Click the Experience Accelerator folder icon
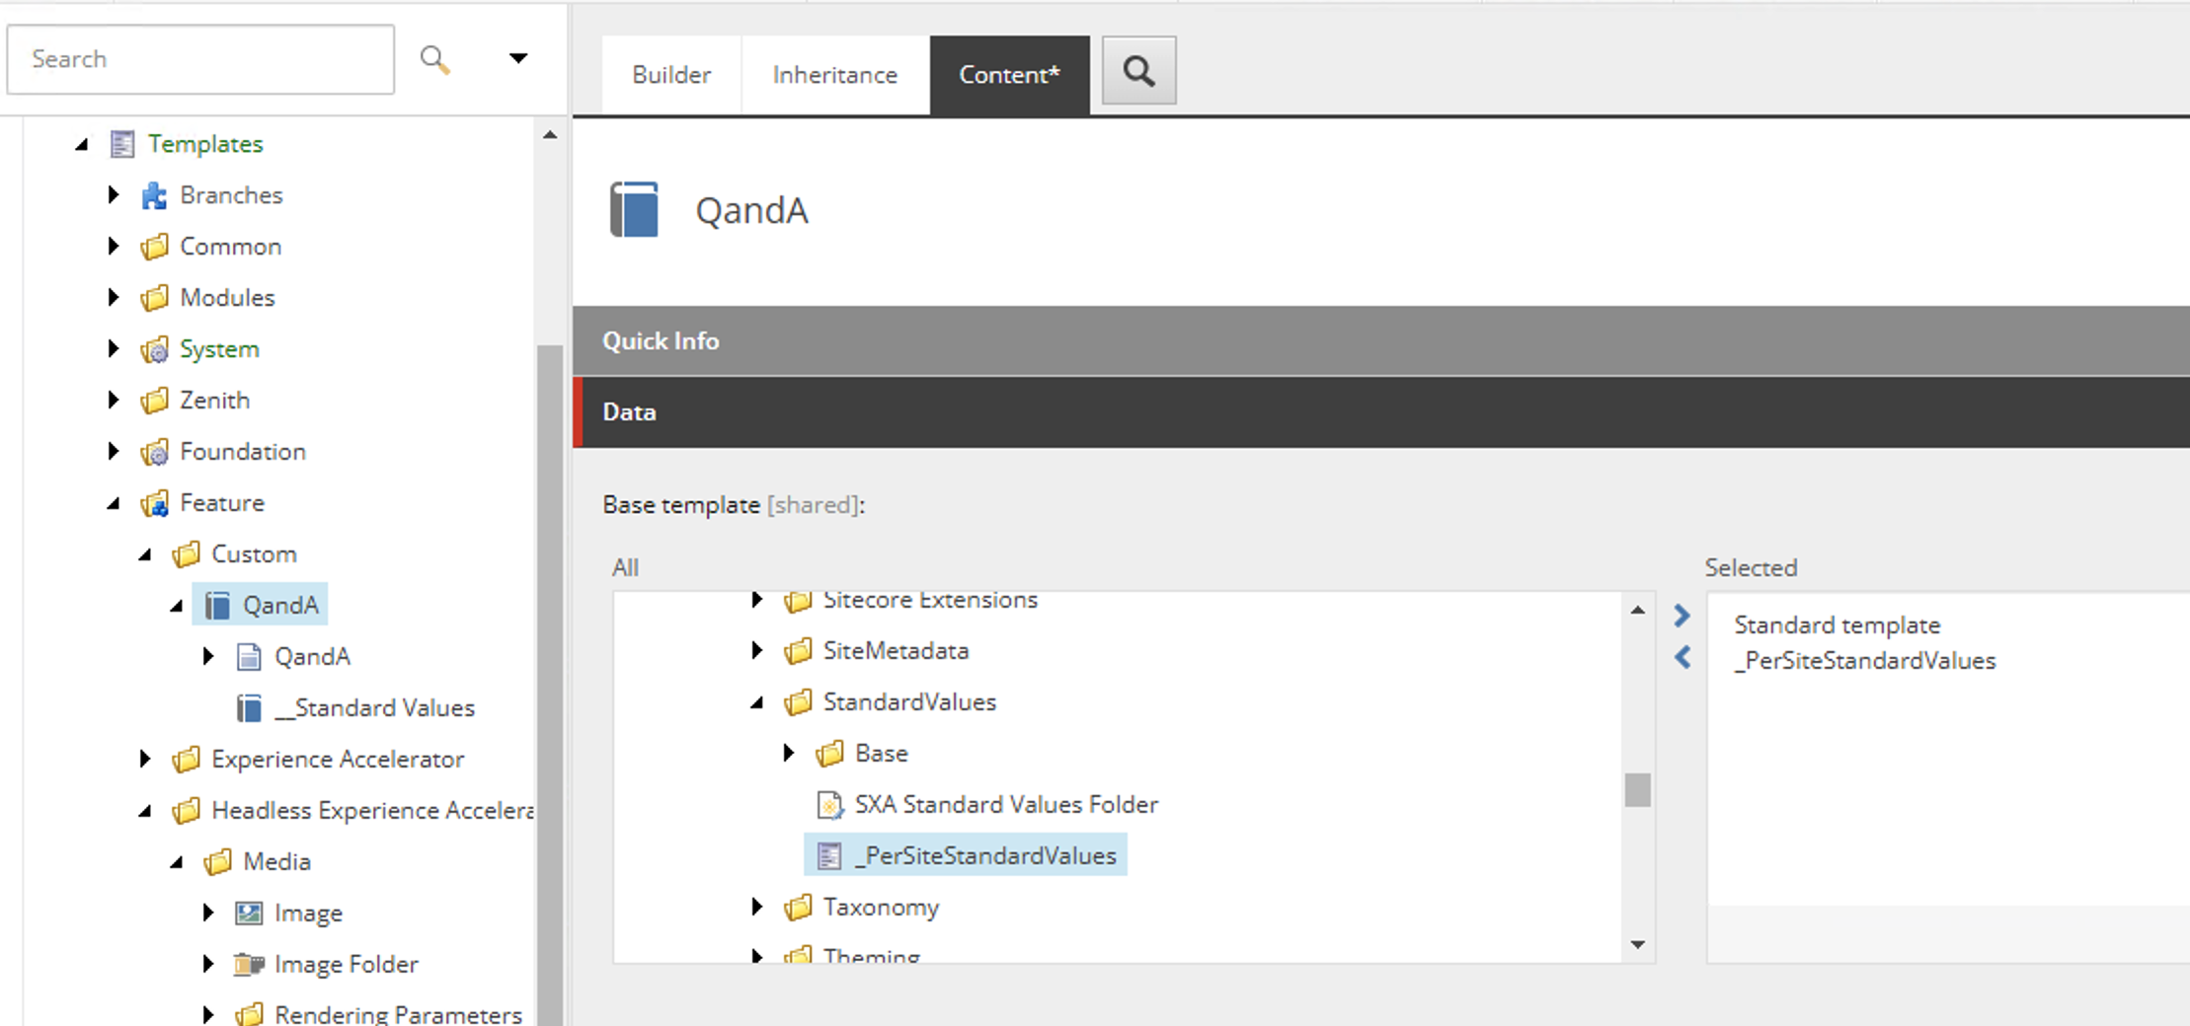 tap(186, 760)
